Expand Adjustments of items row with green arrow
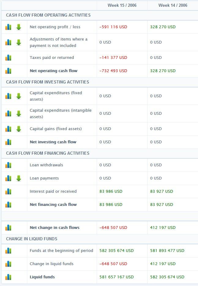The height and width of the screenshot is (286, 198). point(19,42)
